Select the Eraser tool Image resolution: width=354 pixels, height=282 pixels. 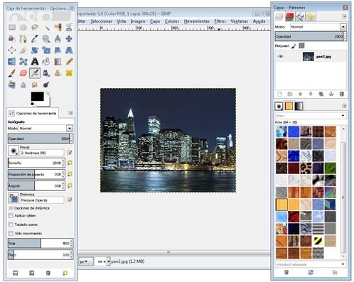23,73
